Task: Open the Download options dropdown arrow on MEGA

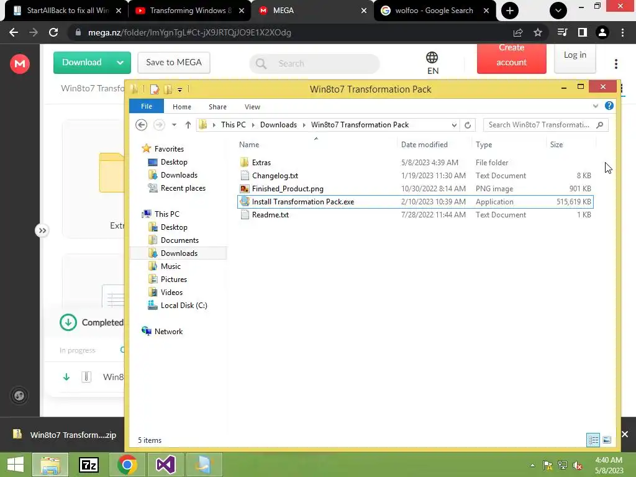Action: (x=120, y=63)
